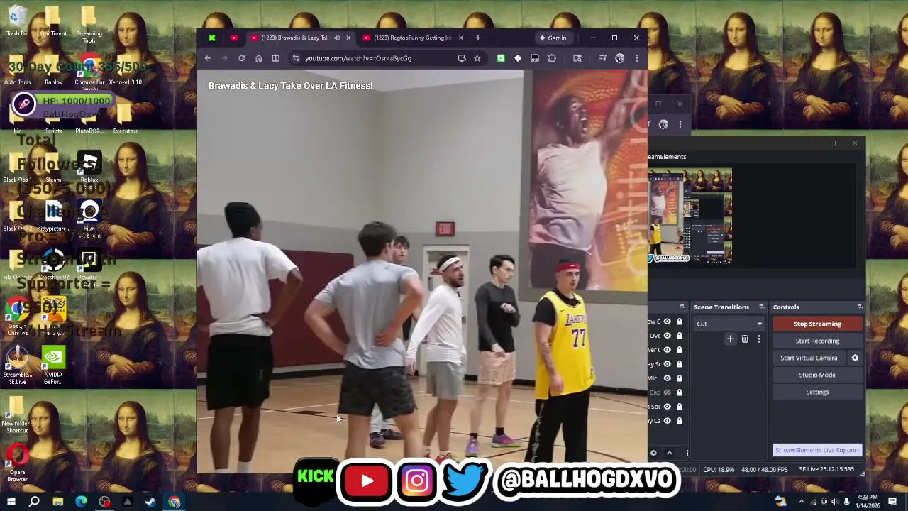Screen dimensions: 908x511
Task: Toggle visibility of Mic source
Action: tap(667, 378)
